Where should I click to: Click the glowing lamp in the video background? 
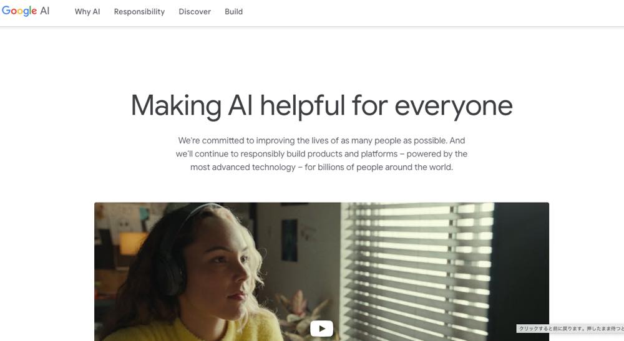click(132, 243)
